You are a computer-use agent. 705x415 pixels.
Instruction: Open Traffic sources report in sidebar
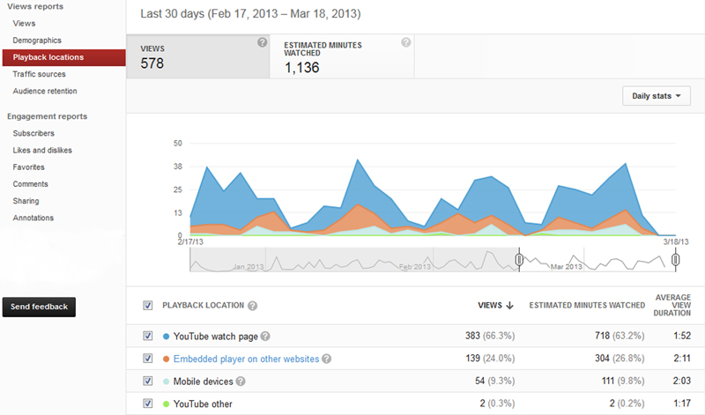(39, 74)
